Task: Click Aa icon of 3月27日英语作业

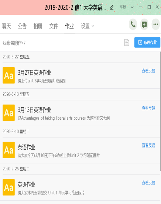Action: click(8, 75)
